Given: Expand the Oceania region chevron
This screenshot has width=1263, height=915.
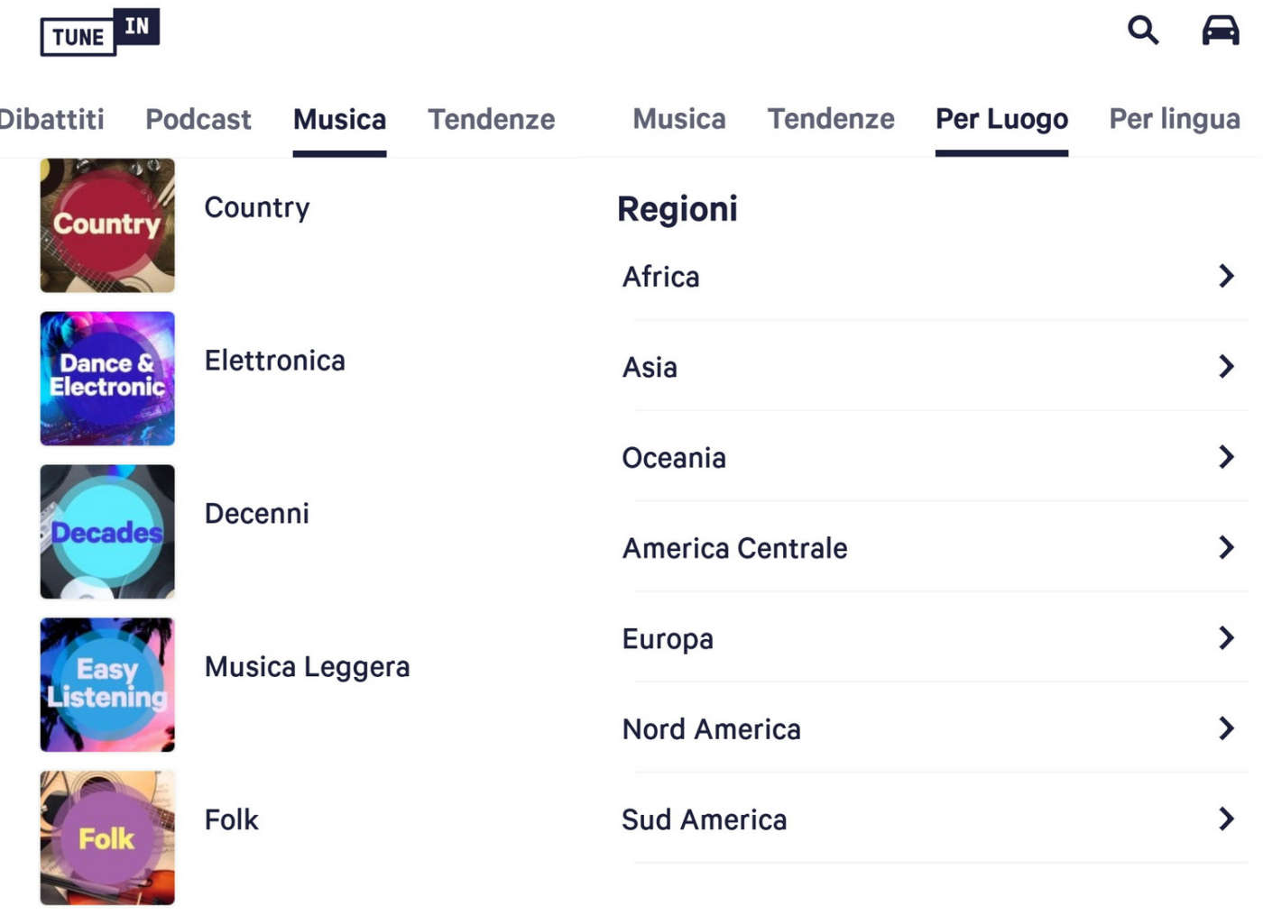Looking at the screenshot, I should (x=1225, y=457).
